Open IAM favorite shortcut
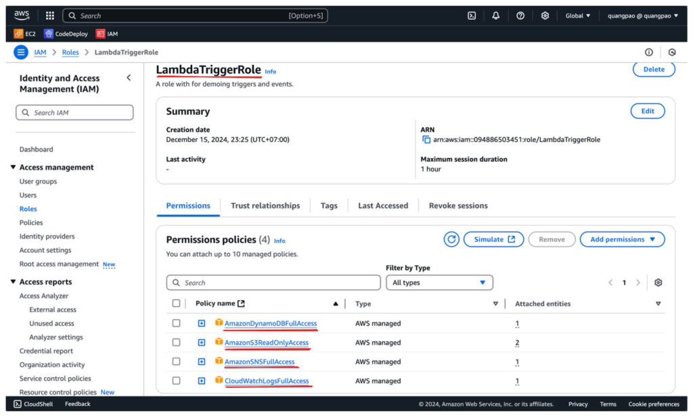The height and width of the screenshot is (417, 693). (107, 34)
